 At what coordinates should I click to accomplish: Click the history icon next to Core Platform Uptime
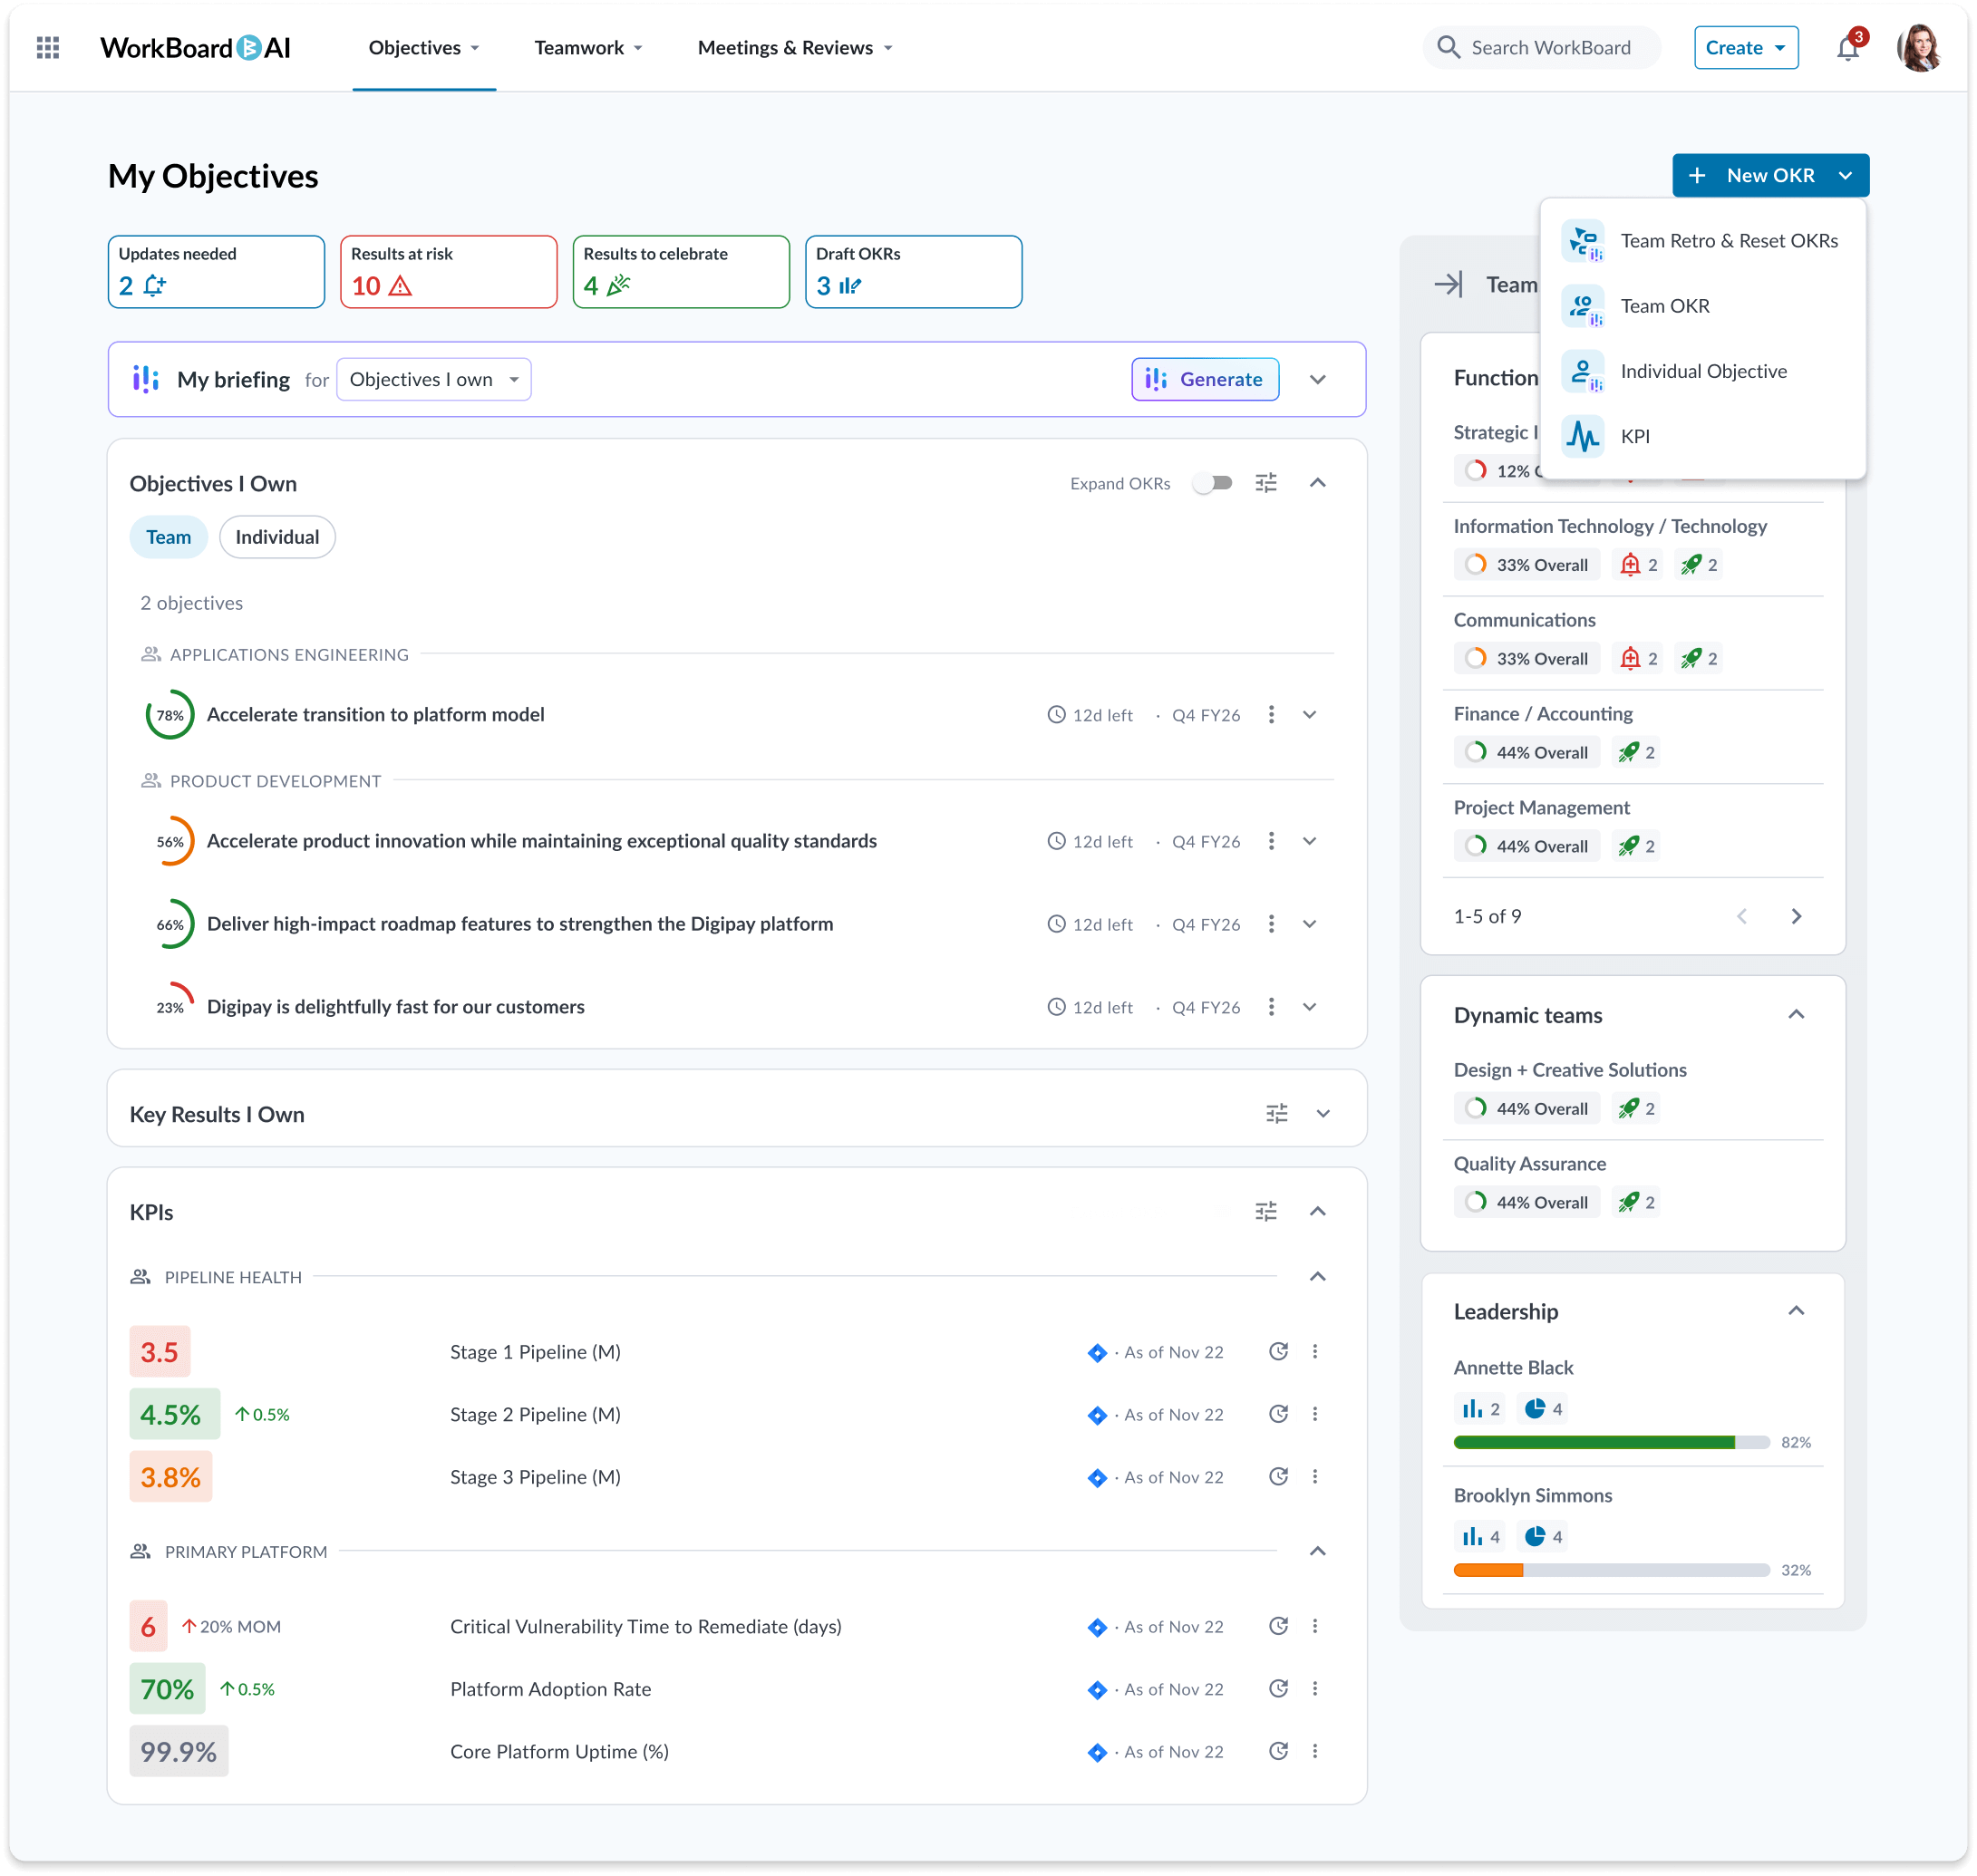coord(1278,1751)
